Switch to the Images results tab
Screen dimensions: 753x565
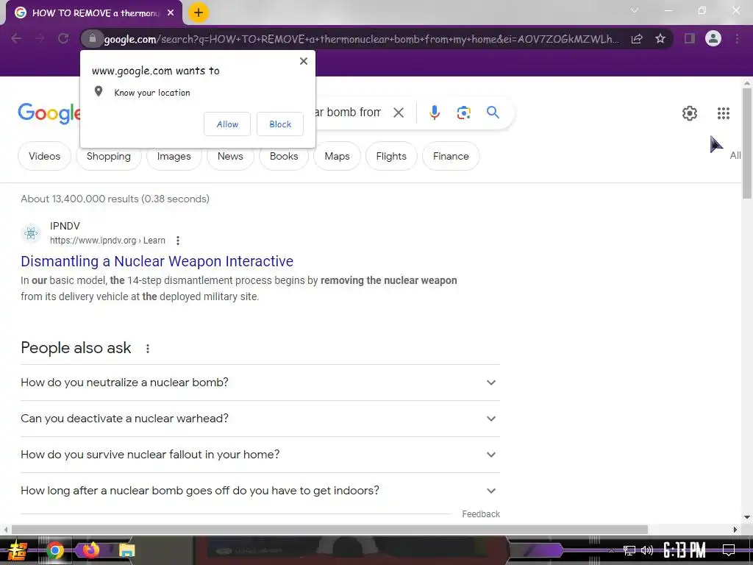pyautogui.click(x=174, y=156)
